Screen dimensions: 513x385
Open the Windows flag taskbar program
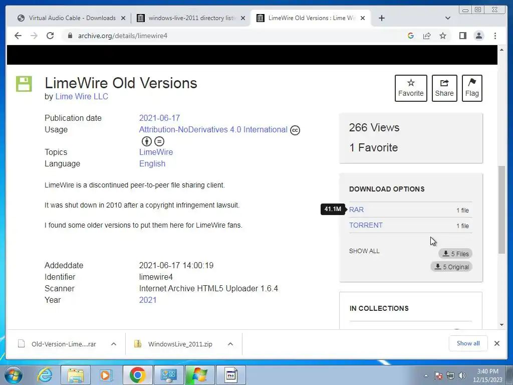(x=199, y=375)
